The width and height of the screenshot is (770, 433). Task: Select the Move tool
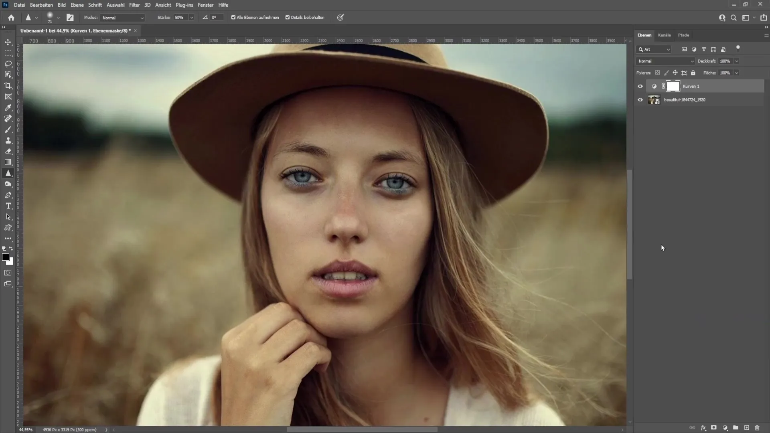click(8, 41)
